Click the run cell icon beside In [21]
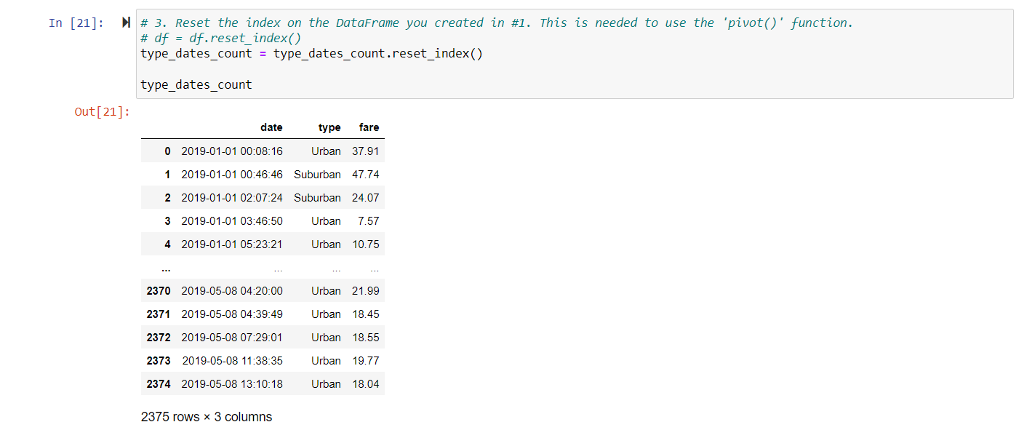 127,23
